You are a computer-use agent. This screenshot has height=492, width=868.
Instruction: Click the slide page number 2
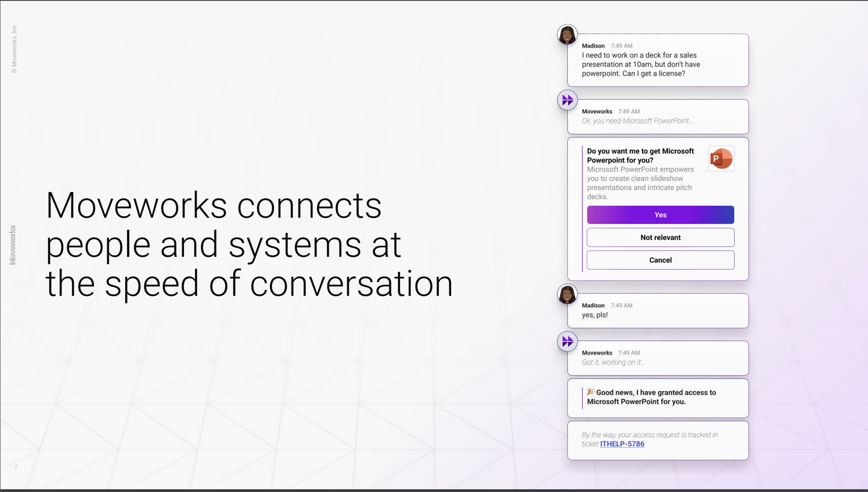coord(16,467)
